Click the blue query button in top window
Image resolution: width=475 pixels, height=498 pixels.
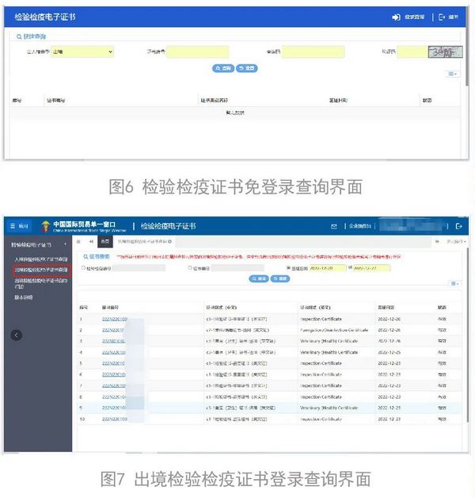coord(223,68)
